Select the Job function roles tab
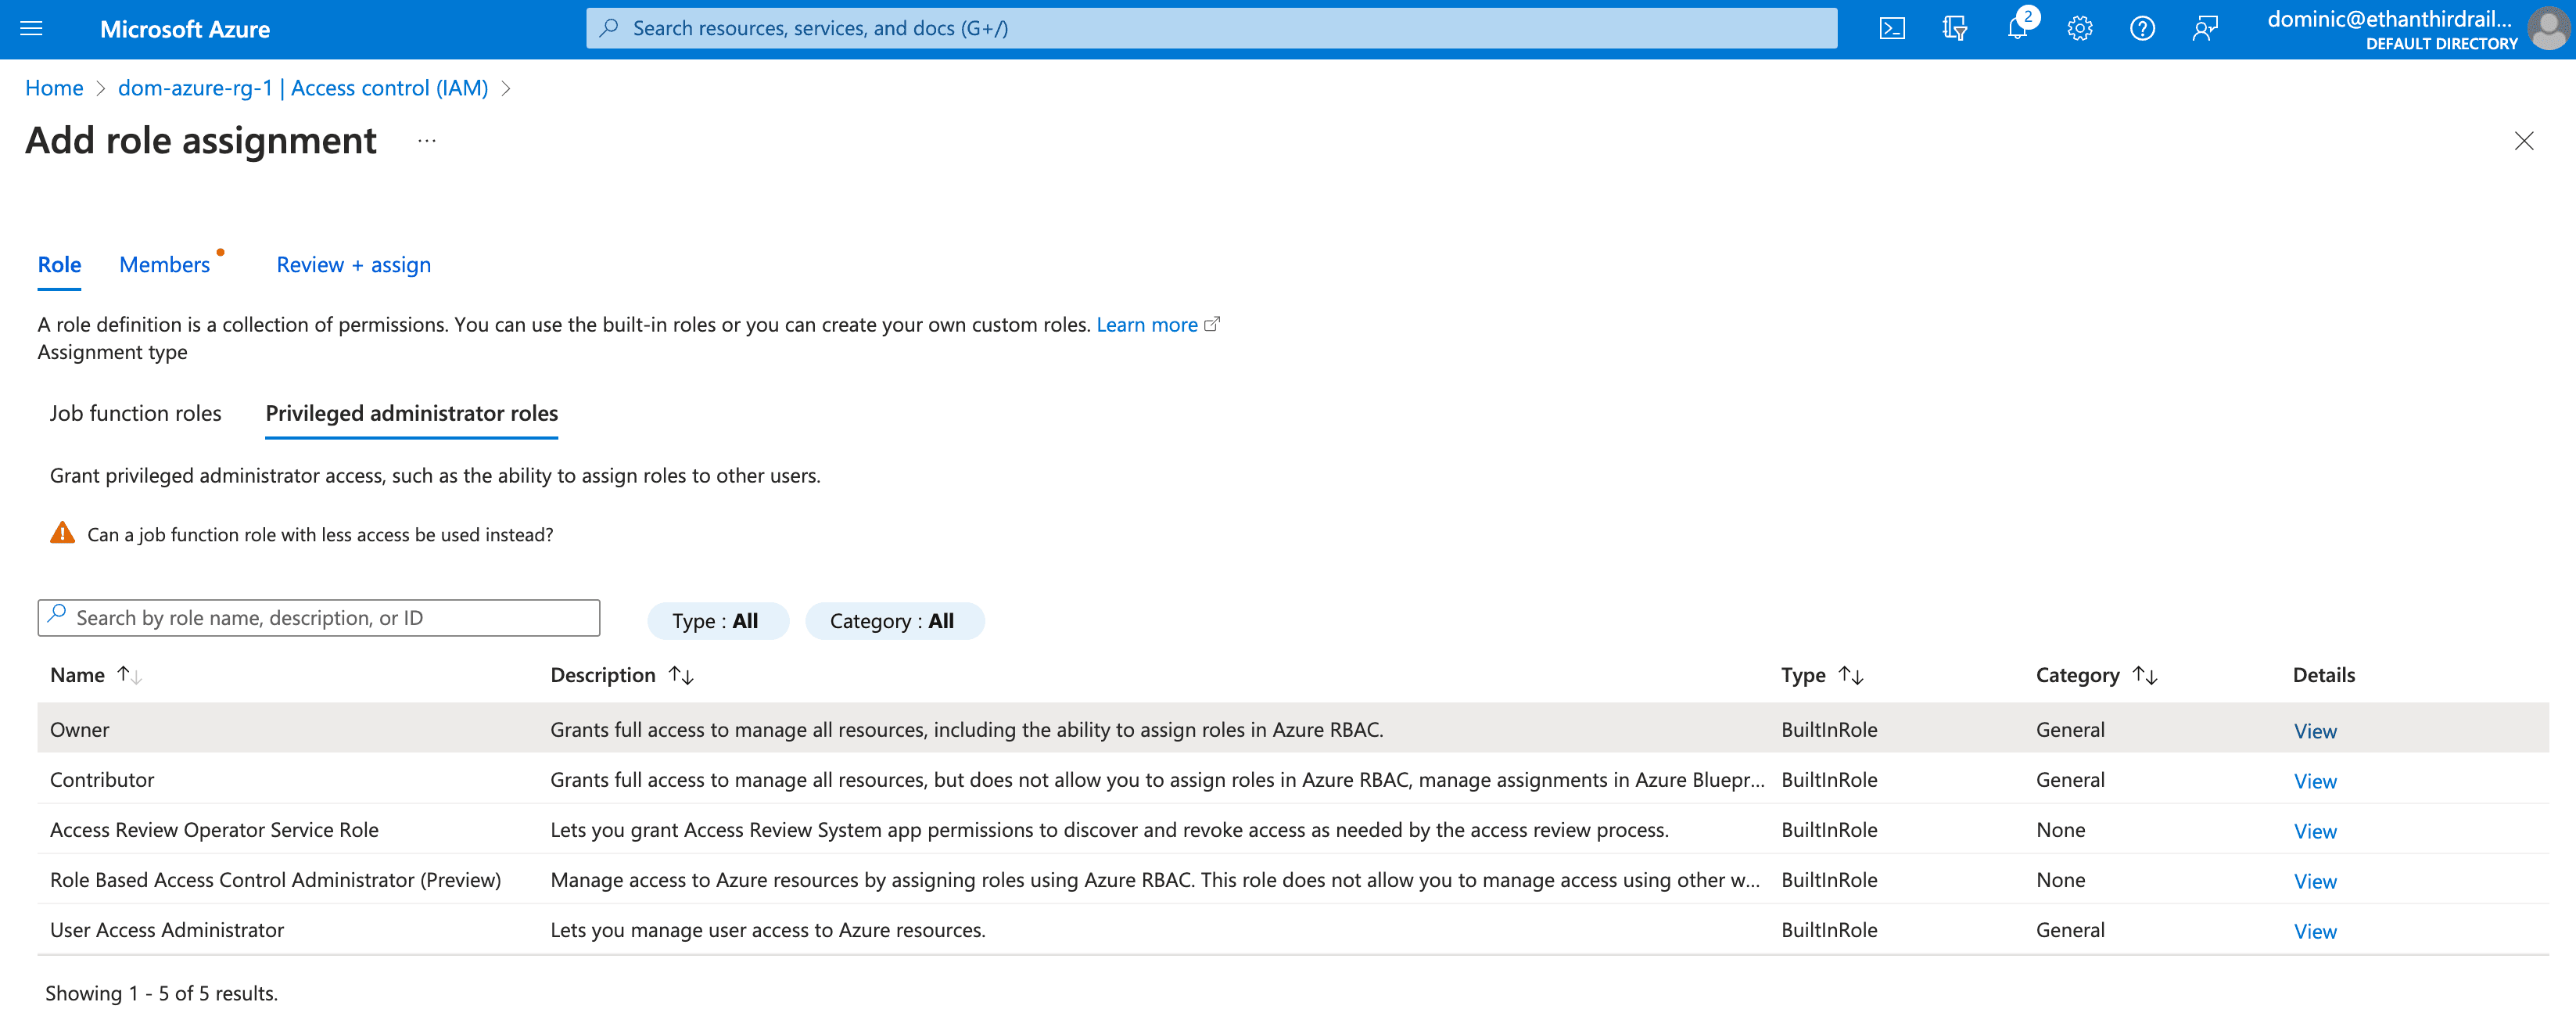This screenshot has width=2576, height=1020. click(x=136, y=413)
